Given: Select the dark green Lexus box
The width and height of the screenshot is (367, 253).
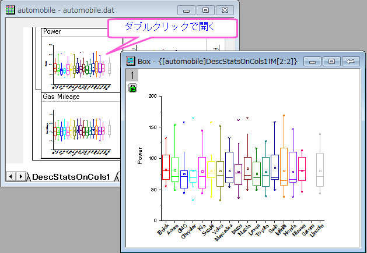Looking at the screenshot, I should click(257, 174).
